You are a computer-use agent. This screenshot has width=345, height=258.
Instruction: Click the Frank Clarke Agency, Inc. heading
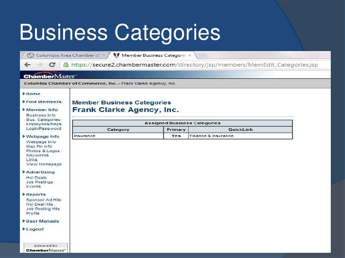coord(126,110)
